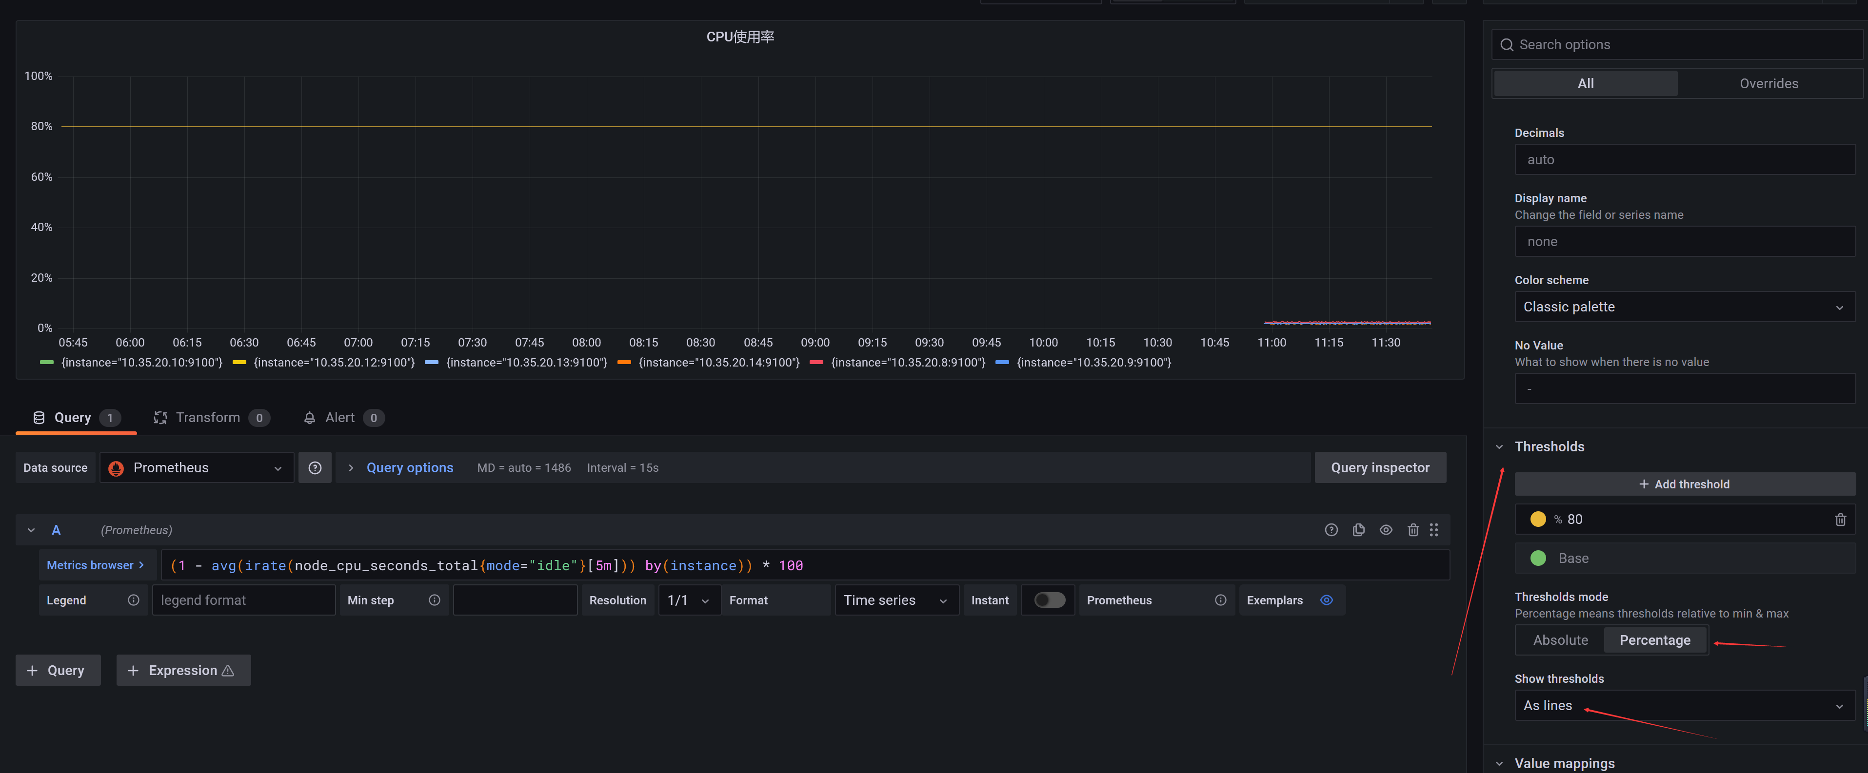Open the Color scheme Classic palette dropdown

(1685, 307)
